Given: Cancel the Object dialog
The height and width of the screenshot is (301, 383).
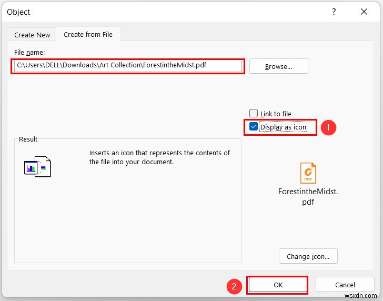Looking at the screenshot, I should (345, 285).
